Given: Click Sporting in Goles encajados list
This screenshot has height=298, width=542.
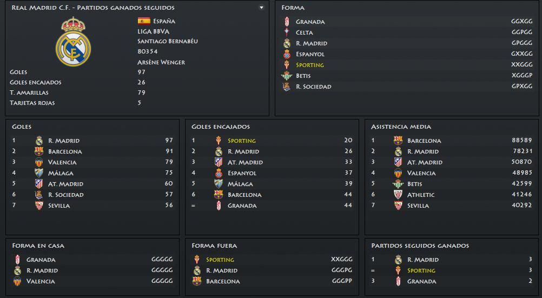Looking at the screenshot, I should (241, 141).
